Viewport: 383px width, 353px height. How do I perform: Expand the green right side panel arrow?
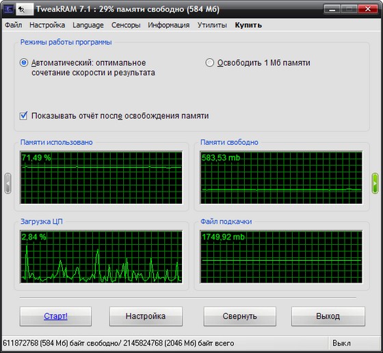coord(375,183)
